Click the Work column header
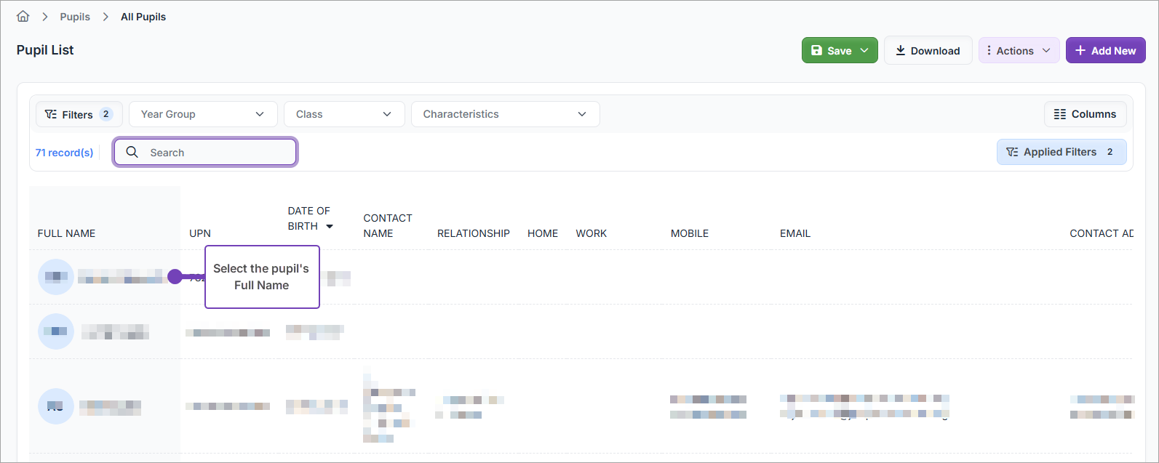1159x463 pixels. [x=592, y=233]
